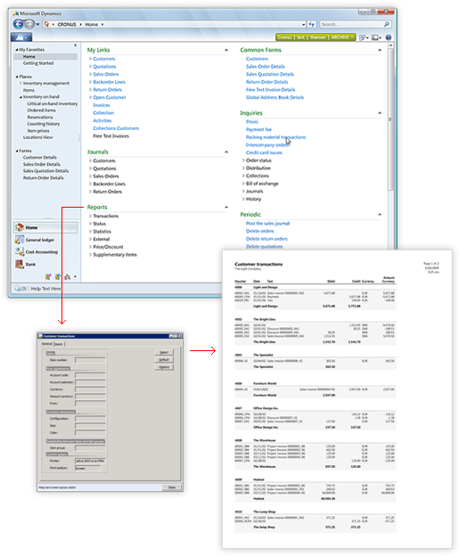This screenshot has width=459, height=557.
Task: Click the Print medium field in dialog
Action: [x=87, y=468]
